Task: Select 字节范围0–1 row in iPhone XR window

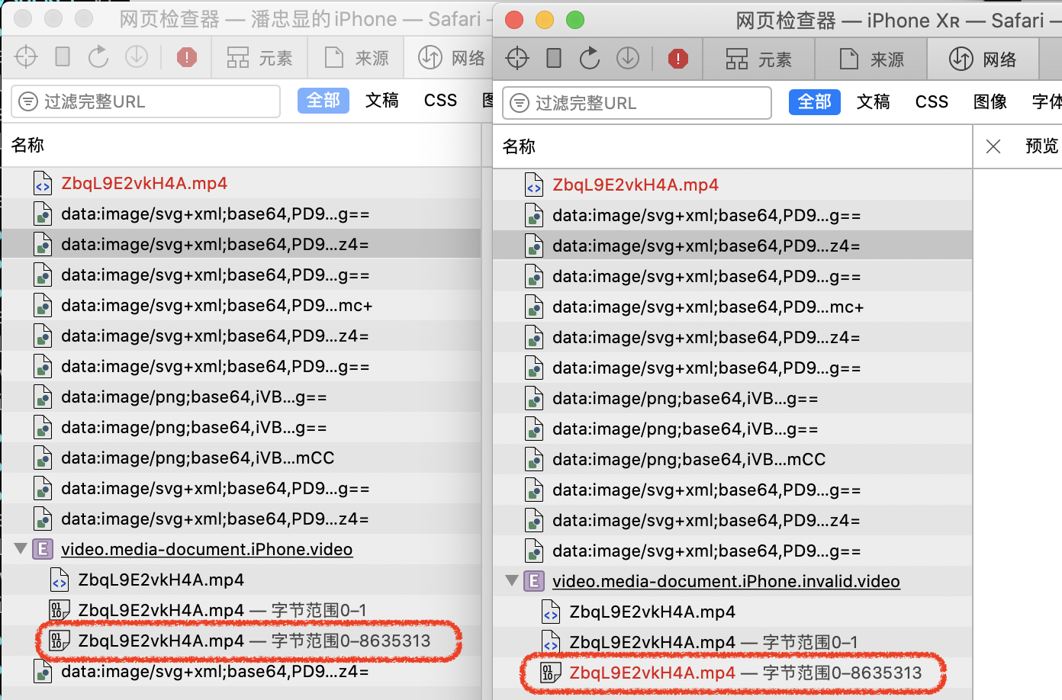Action: pos(732,642)
